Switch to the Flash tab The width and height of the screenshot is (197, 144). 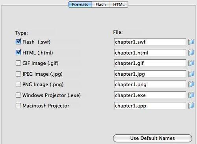100,5
